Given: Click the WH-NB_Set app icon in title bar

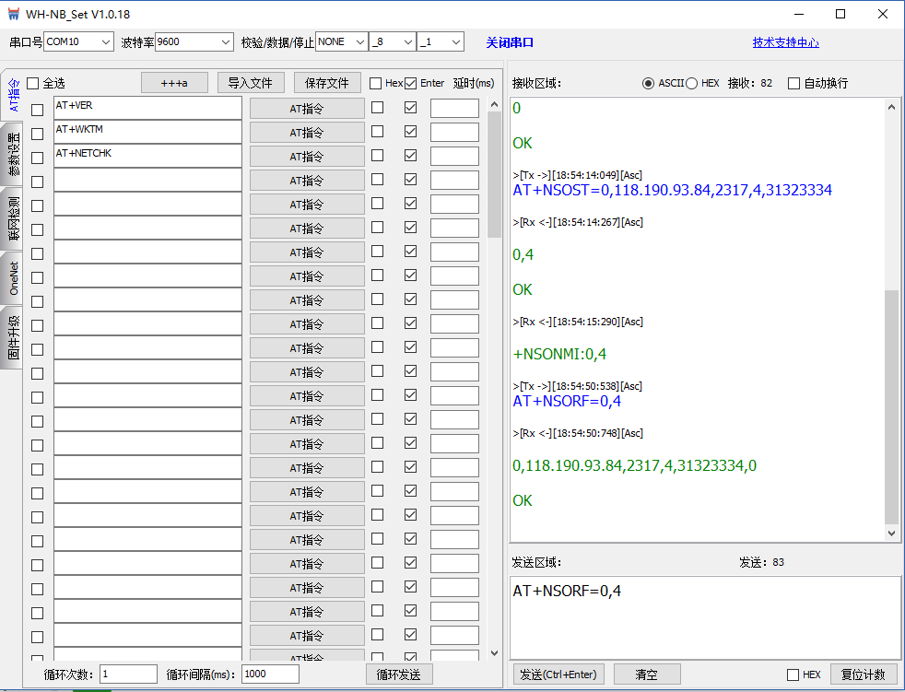Looking at the screenshot, I should [x=13, y=14].
